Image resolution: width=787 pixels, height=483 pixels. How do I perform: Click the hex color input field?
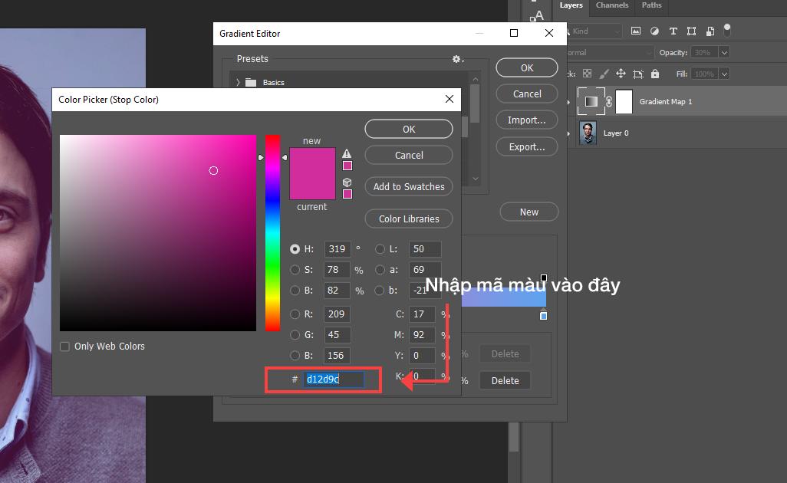click(334, 379)
